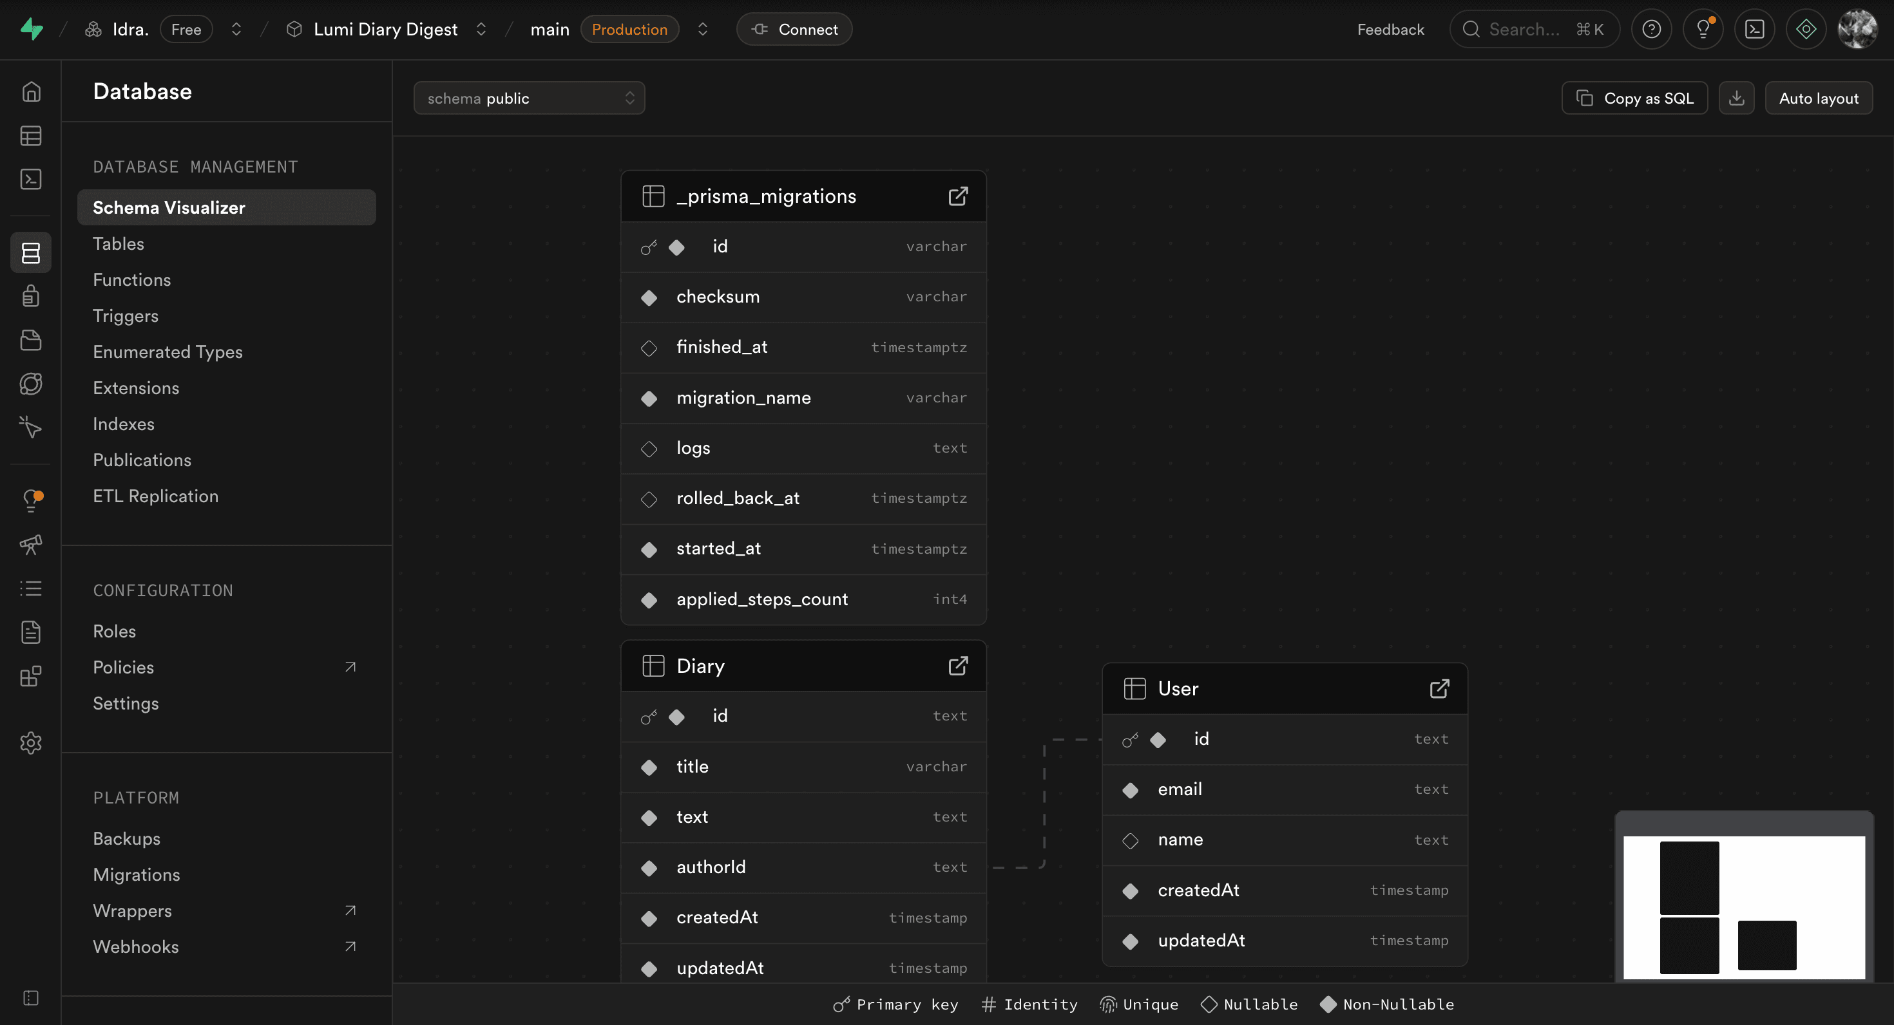
Task: Open _prisma_migrations table via external link icon
Action: coord(957,196)
